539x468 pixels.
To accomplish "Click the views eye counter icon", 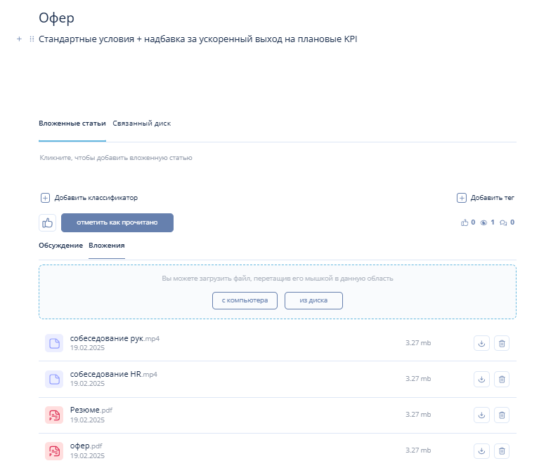I will 483,222.
